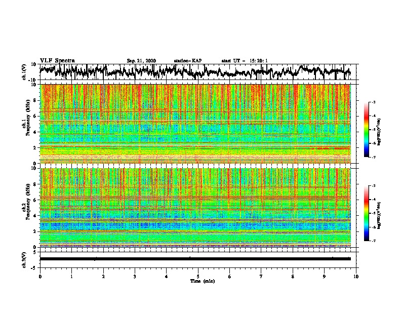Click the 'Time (min)' axis title
The image size is (401, 310).
point(203,281)
